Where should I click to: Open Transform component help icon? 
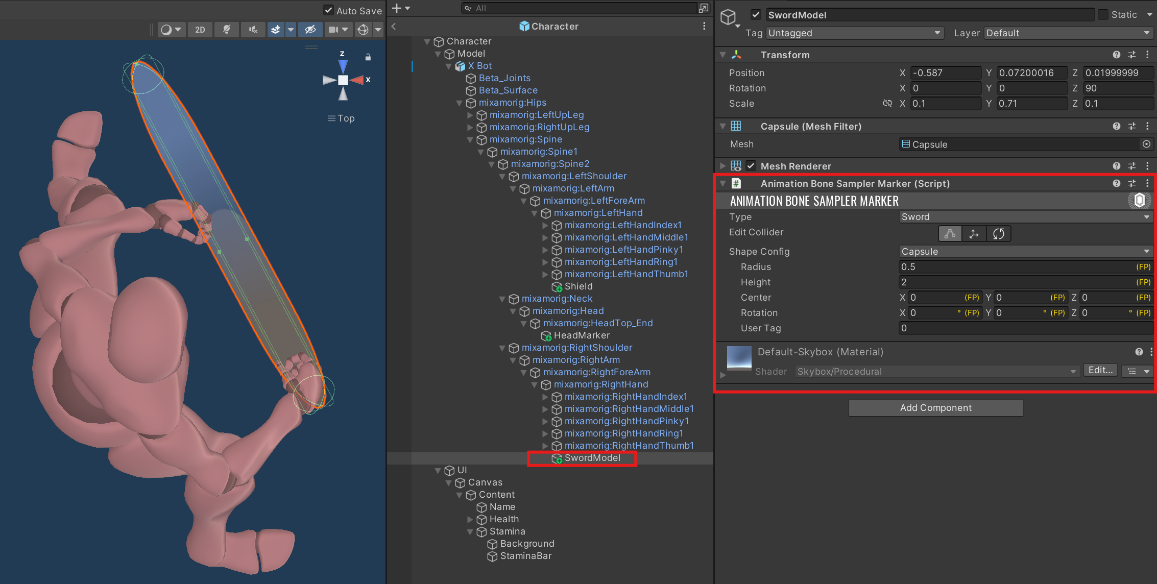pos(1117,55)
